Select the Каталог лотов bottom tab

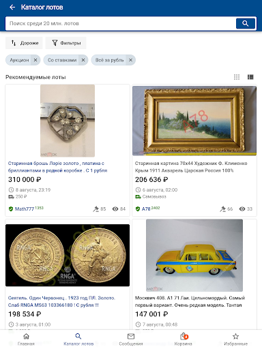(x=78, y=339)
